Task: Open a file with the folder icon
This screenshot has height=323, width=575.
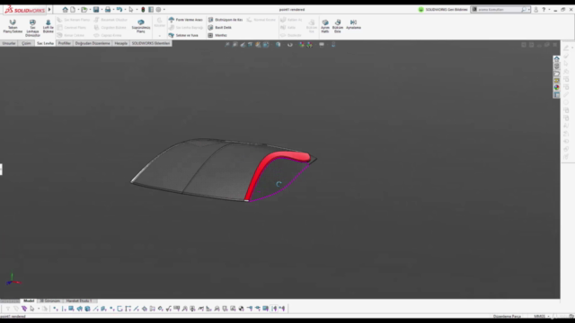Action: pos(84,10)
